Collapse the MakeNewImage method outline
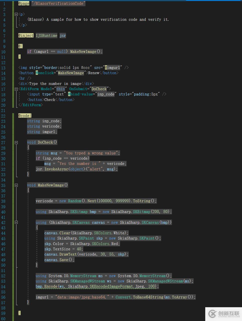The height and width of the screenshot is (321, 242). [16, 185]
